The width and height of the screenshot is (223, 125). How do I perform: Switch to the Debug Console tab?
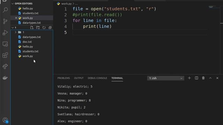97,78
